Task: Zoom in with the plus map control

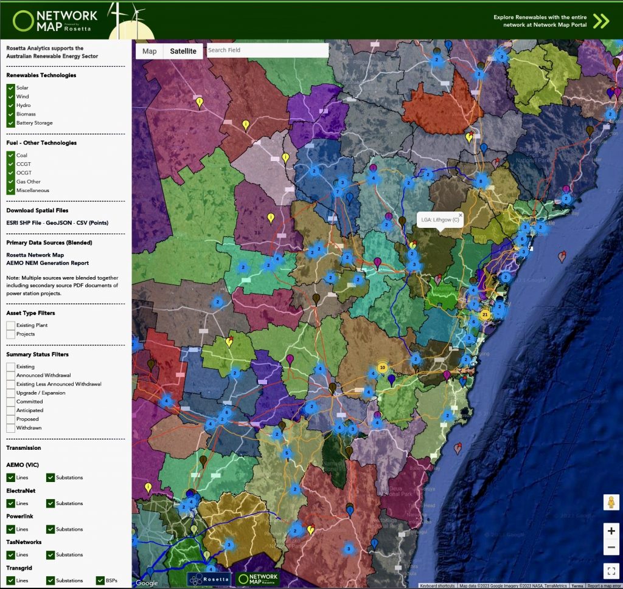Action: (x=611, y=530)
